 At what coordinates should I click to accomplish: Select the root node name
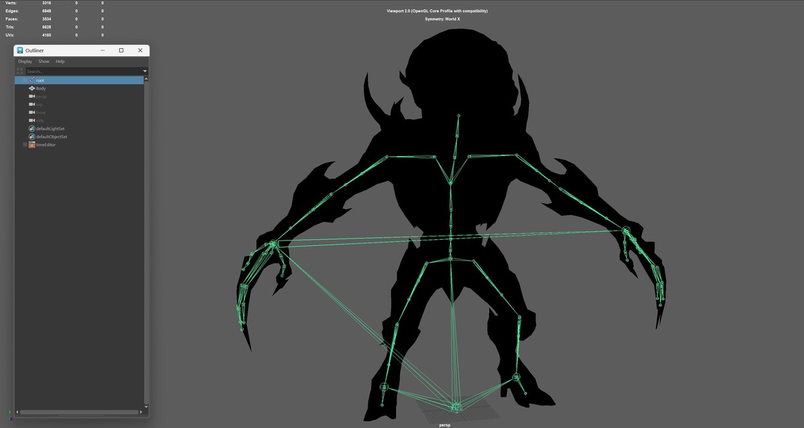[x=40, y=80]
